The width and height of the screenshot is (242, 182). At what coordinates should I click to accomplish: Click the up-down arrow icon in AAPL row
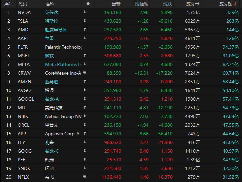tap(85, 38)
